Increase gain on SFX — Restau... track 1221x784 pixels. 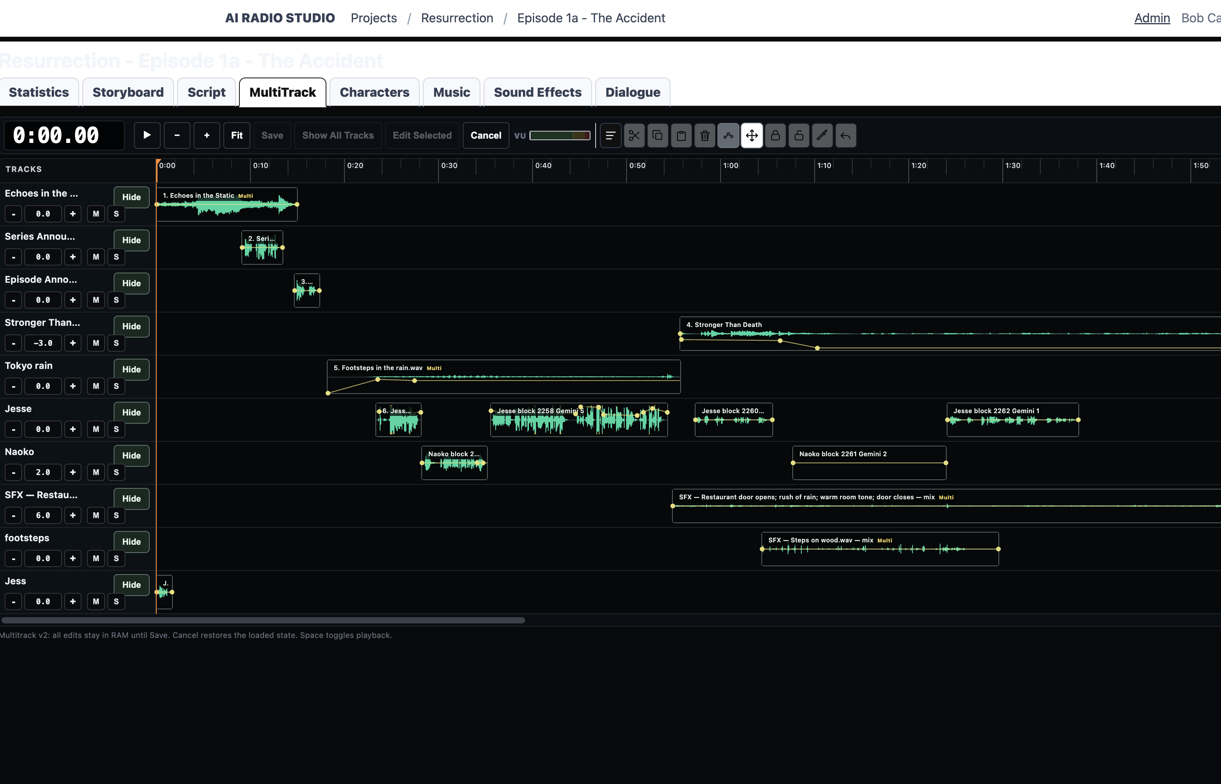[73, 515]
